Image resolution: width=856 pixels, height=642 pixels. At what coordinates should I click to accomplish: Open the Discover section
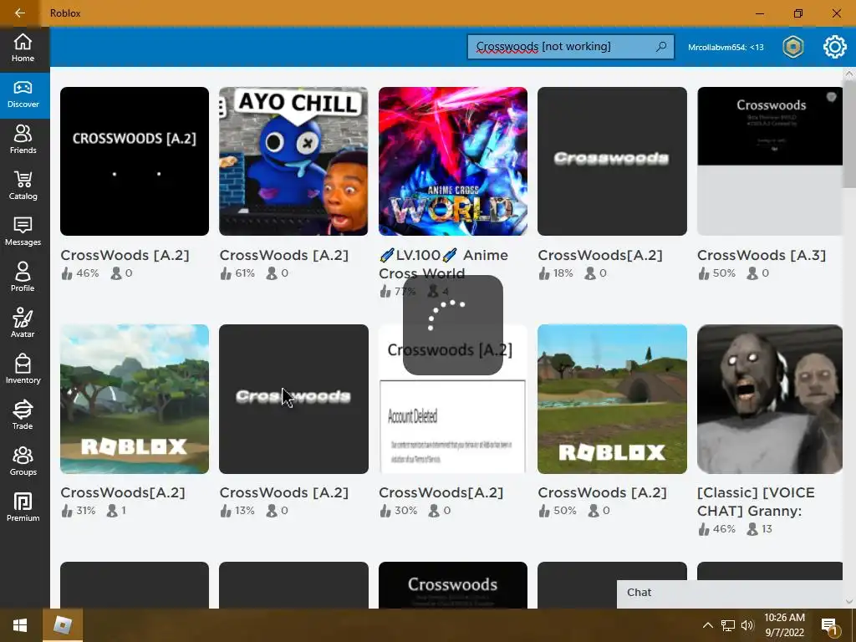pyautogui.click(x=23, y=94)
